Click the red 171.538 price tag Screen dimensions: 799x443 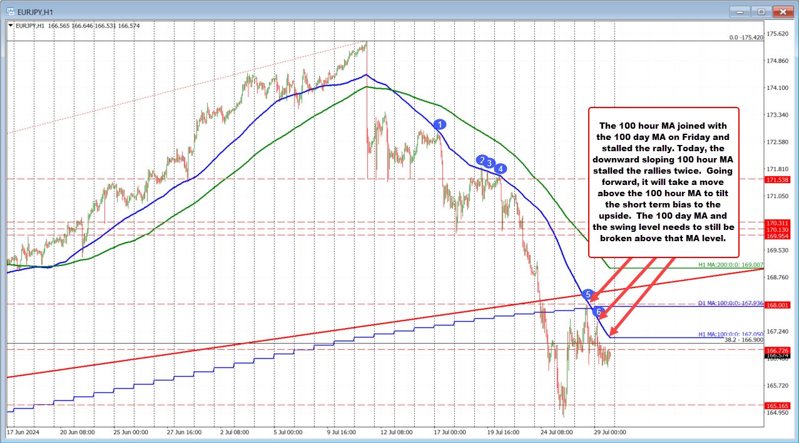(778, 179)
